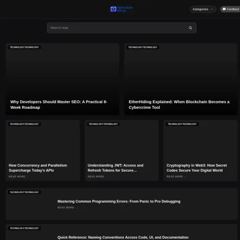Open the Notable Blue site title link
This screenshot has width=240, height=240.
tap(125, 9)
